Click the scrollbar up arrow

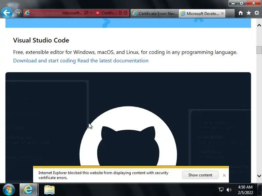tap(259, 25)
